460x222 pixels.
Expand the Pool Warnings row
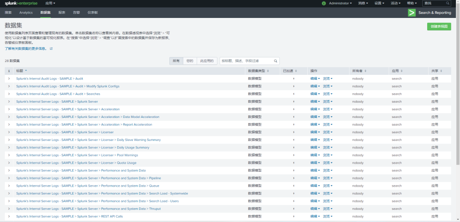pyautogui.click(x=9, y=155)
